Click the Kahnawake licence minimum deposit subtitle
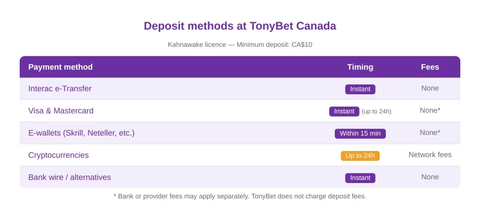Screen dimensions: 480x220 (240, 45)
